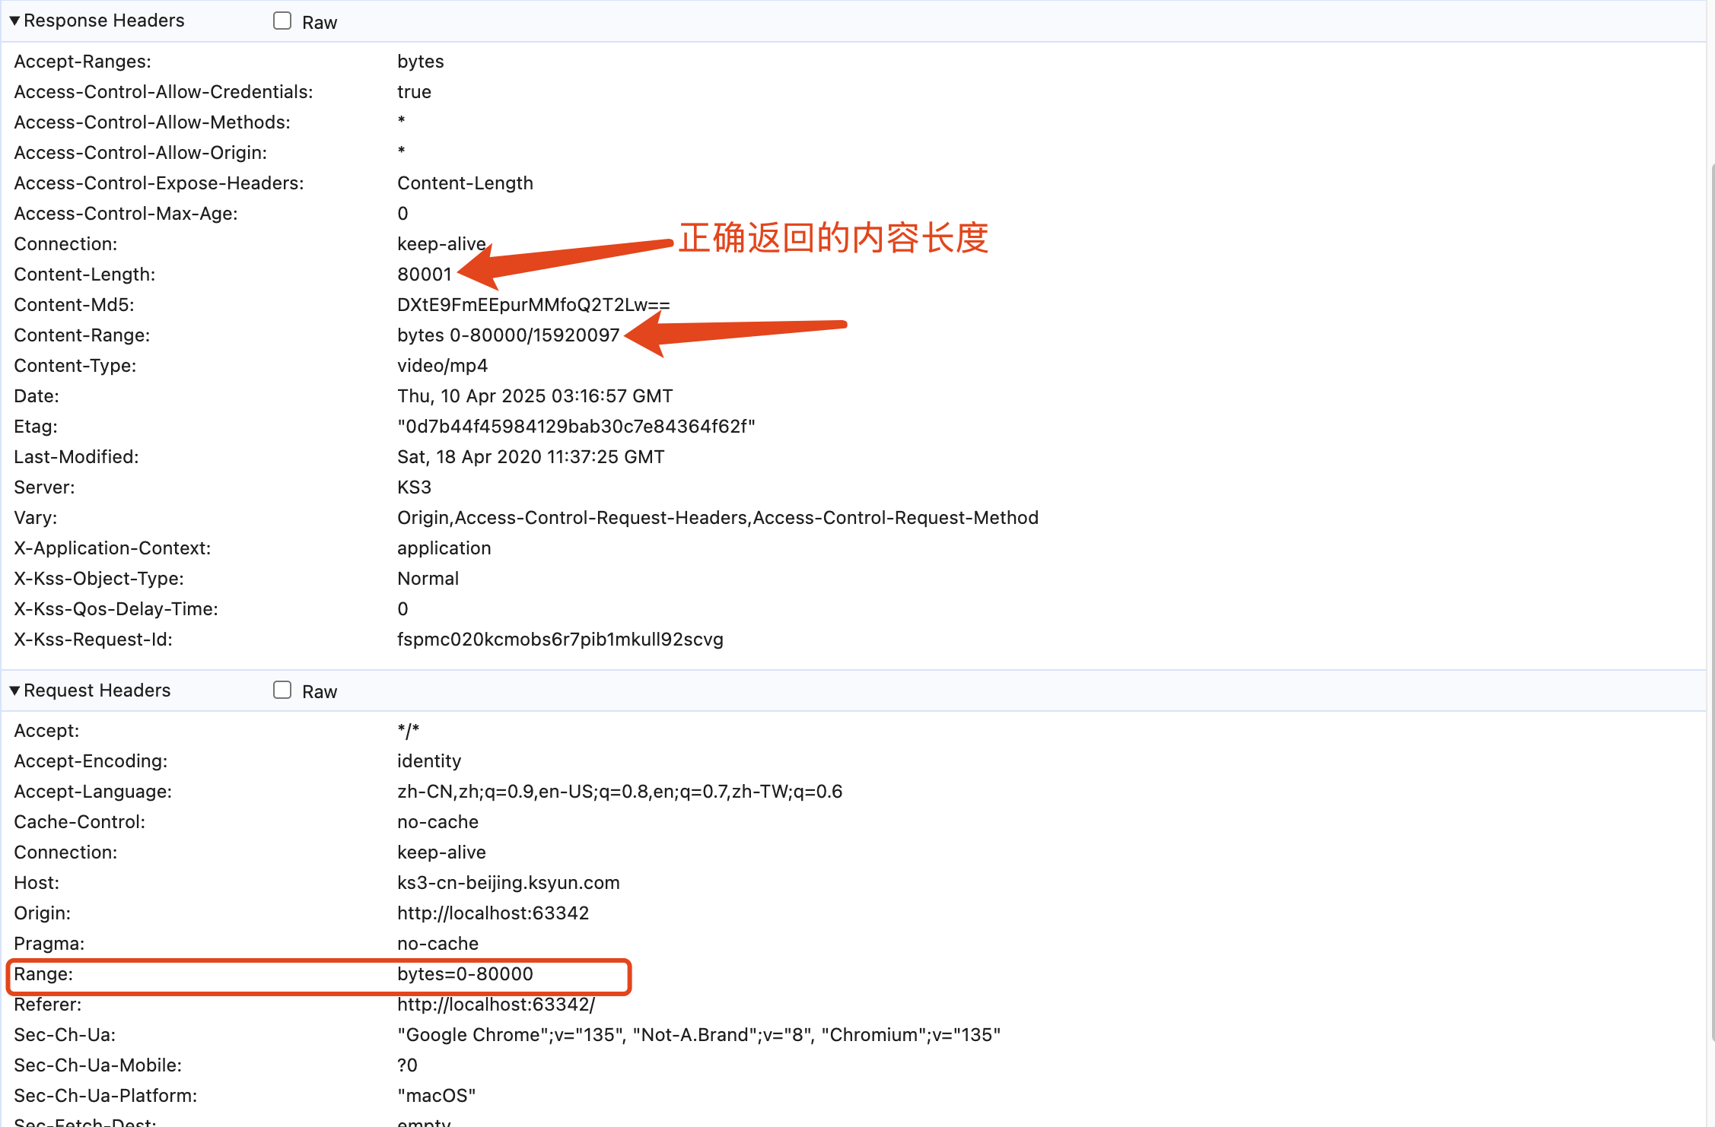Click the X-Kss-Request-Id value
The width and height of the screenshot is (1715, 1127).
coord(559,640)
